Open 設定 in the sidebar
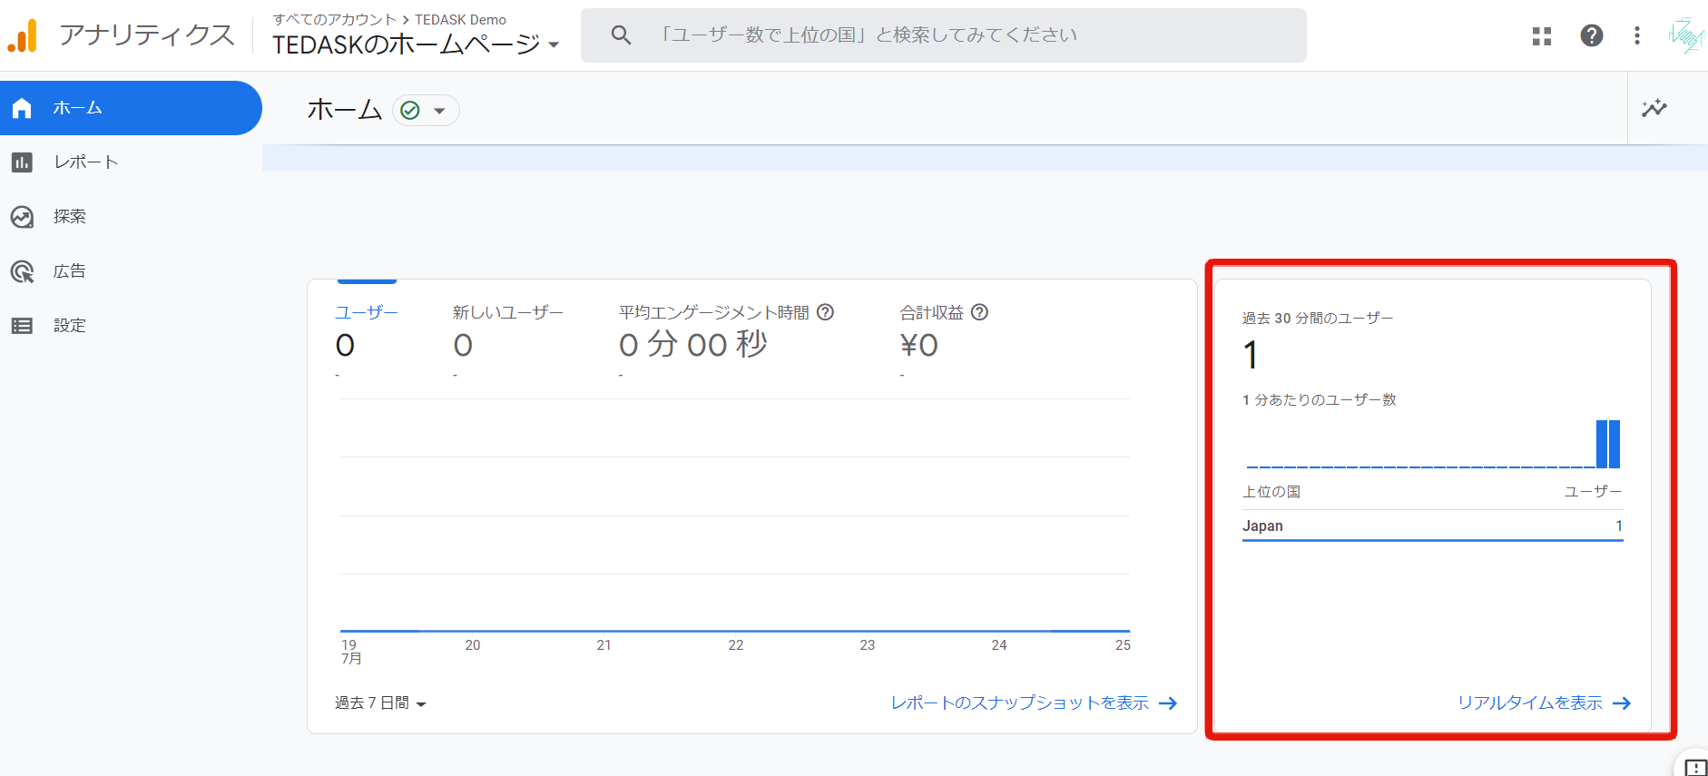The height and width of the screenshot is (776, 1708). [69, 326]
